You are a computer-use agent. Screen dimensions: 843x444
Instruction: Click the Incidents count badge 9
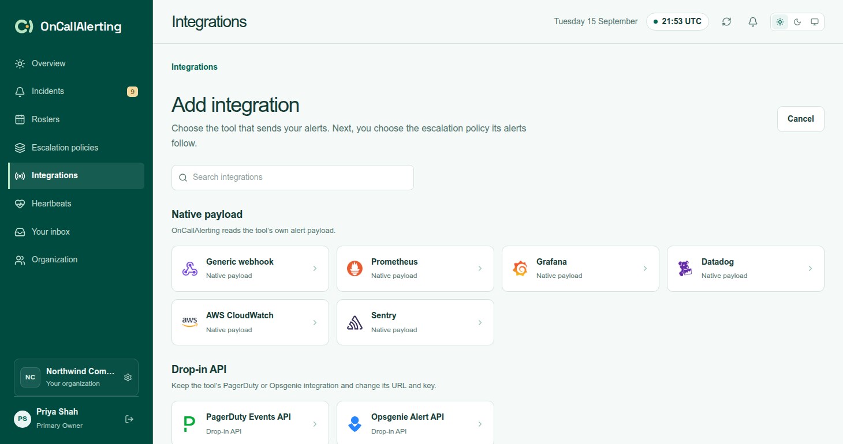tap(132, 91)
